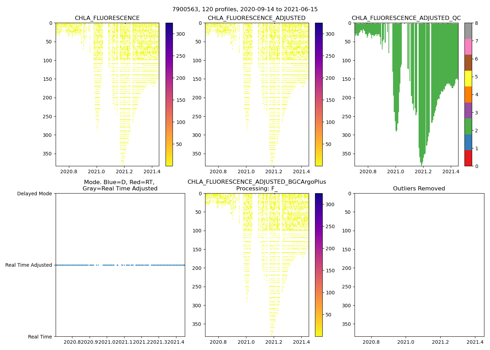Click the 'Processing: F_' subtitle text
Image resolution: width=490 pixels, height=350 pixels.
click(257, 189)
